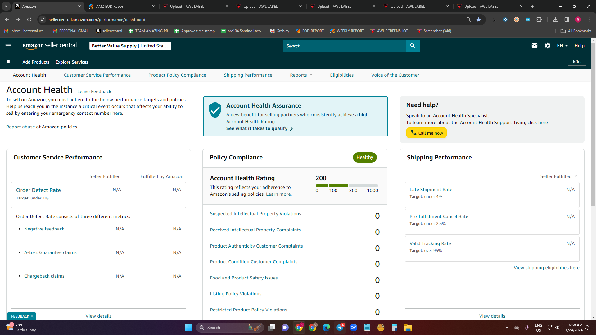Screen dimensions: 596x335
Task: Click the Call me now button
Action: [x=426, y=133]
